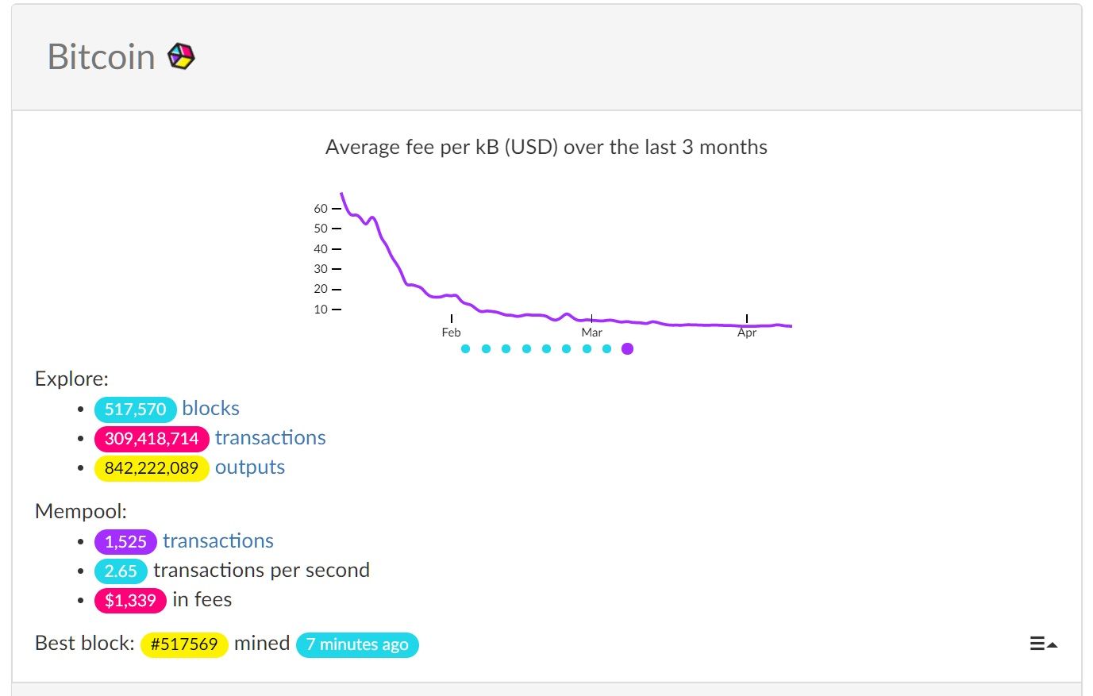
Task: Click the active purple carousel dot
Action: click(x=627, y=349)
